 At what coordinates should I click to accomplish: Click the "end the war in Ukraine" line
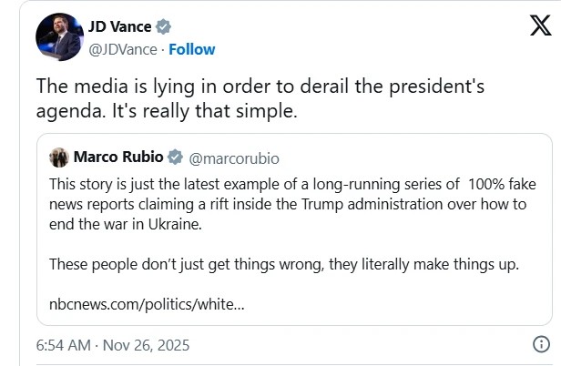116,224
